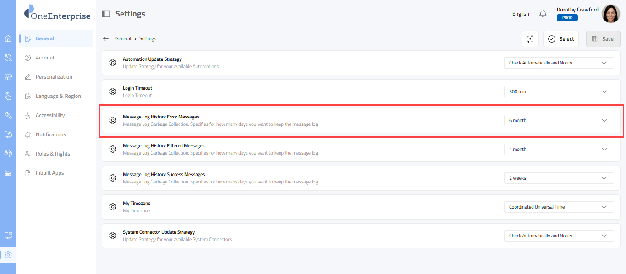
Task: Click the Save button
Action: pos(603,39)
